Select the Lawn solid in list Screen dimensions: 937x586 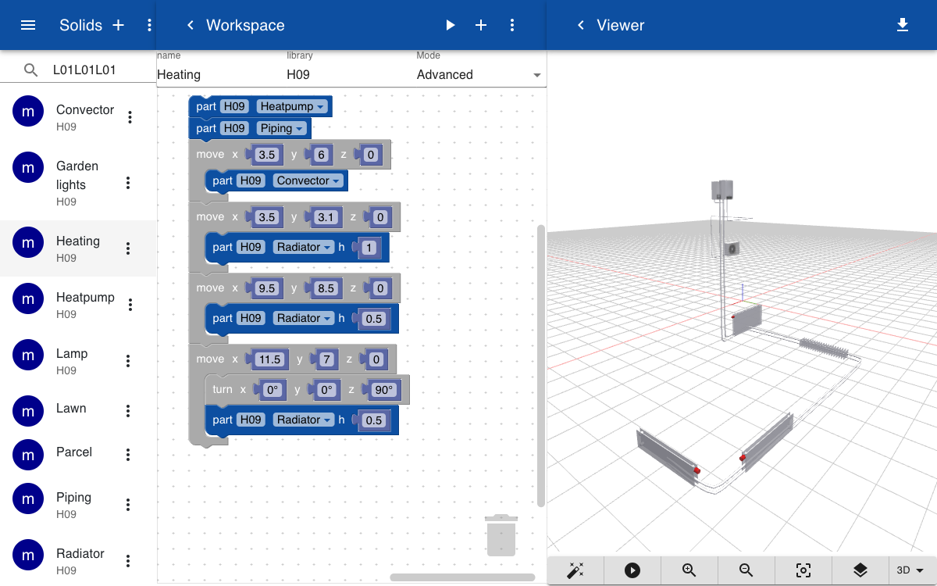pyautogui.click(x=78, y=411)
